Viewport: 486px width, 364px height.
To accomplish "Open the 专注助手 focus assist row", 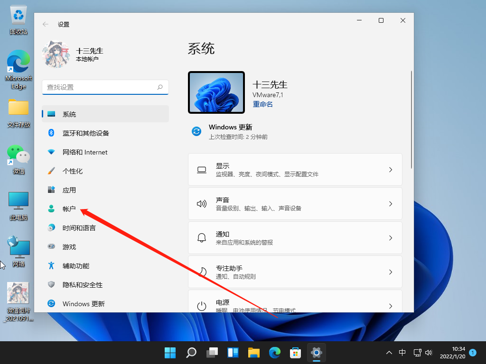I will [x=294, y=272].
